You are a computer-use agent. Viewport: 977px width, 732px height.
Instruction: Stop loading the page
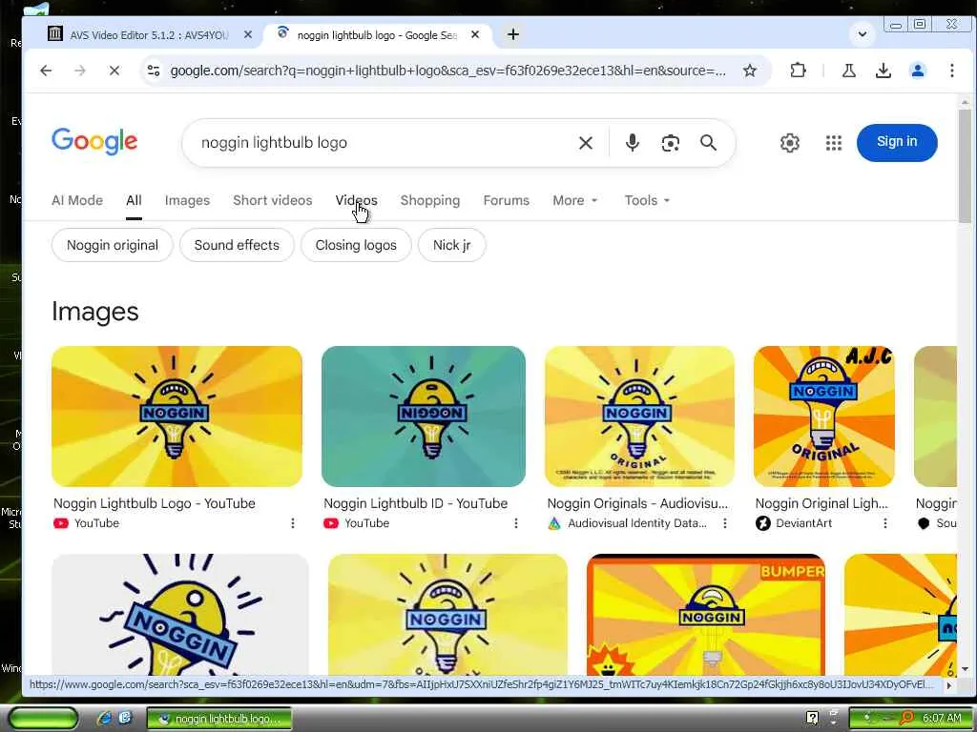(114, 71)
